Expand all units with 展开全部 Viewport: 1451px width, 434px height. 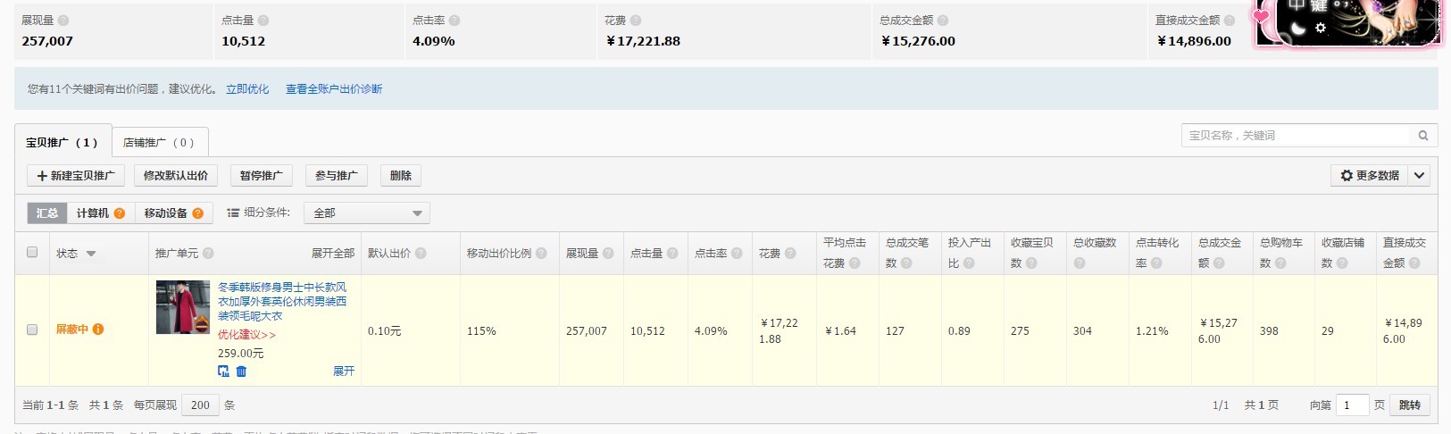pos(333,254)
